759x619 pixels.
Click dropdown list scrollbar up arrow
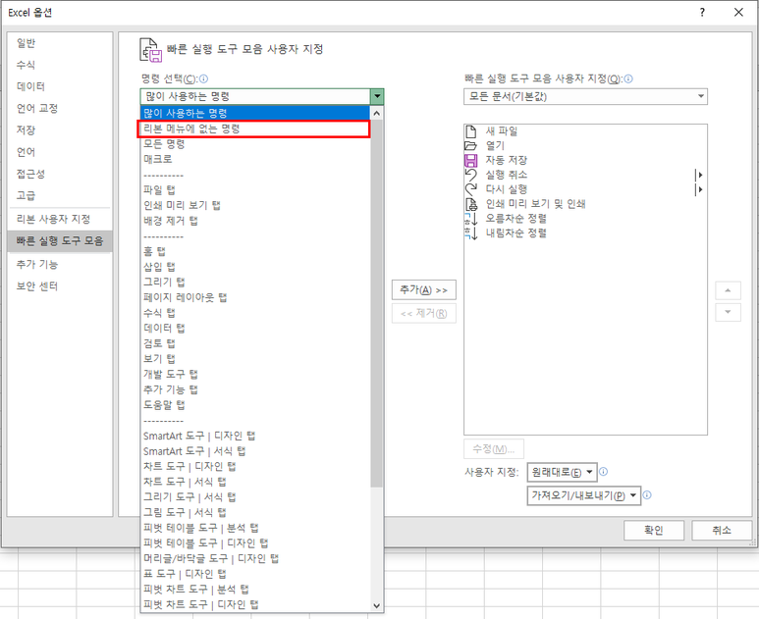377,113
